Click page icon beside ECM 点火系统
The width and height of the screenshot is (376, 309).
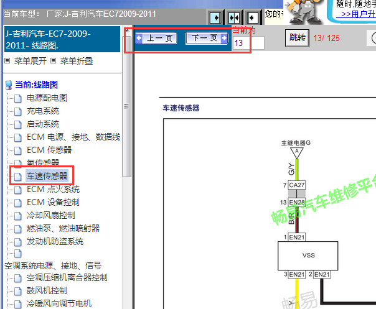point(18,190)
